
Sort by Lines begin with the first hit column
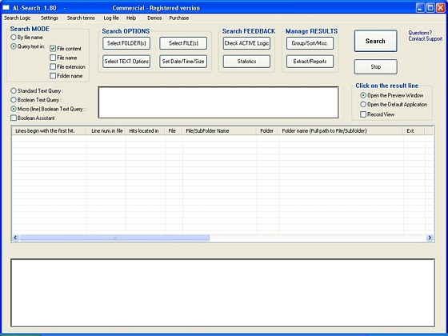pos(49,131)
